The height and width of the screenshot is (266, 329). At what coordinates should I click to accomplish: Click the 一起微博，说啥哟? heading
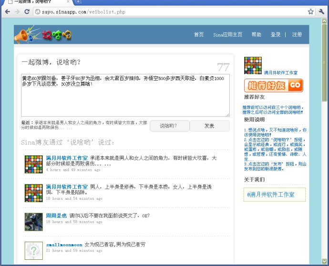click(x=51, y=62)
